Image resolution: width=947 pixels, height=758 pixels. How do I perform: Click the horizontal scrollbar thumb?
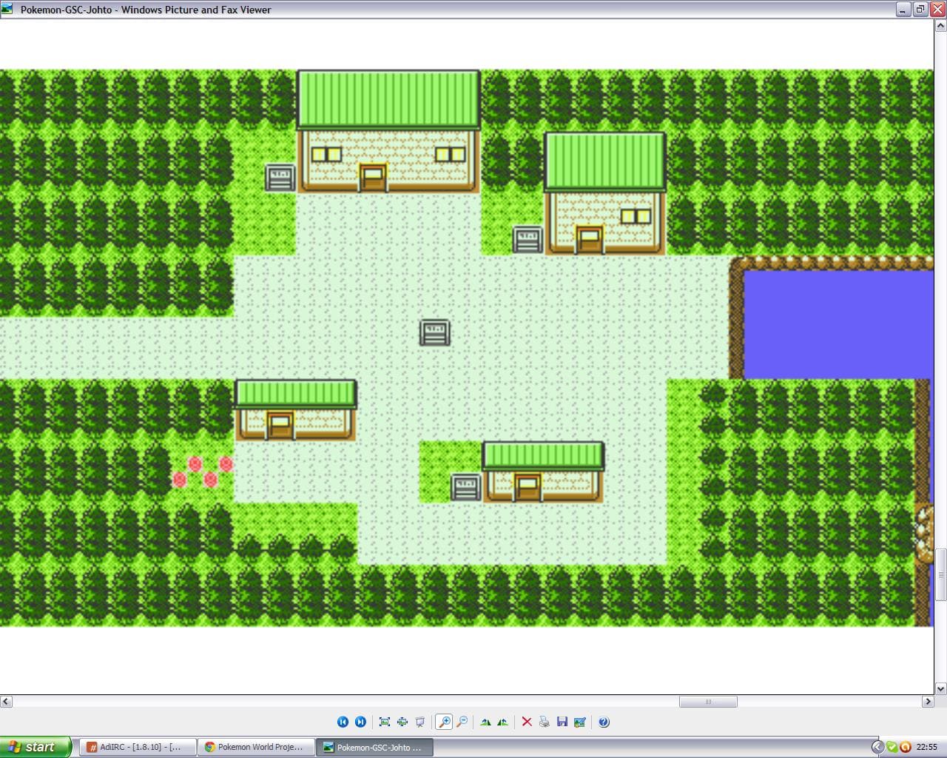pyautogui.click(x=708, y=701)
